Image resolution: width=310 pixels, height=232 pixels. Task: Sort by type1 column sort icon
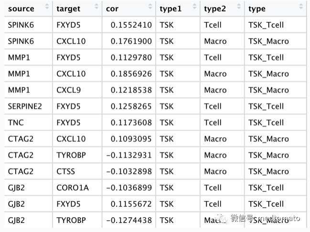click(x=194, y=7)
